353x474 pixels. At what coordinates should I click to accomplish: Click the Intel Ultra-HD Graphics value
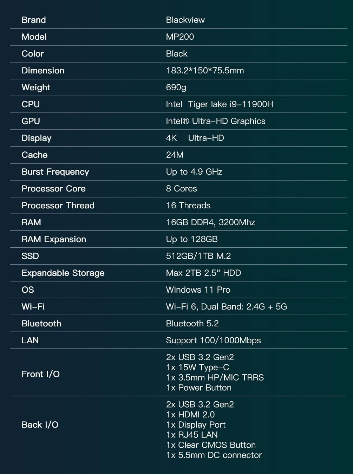click(x=215, y=121)
